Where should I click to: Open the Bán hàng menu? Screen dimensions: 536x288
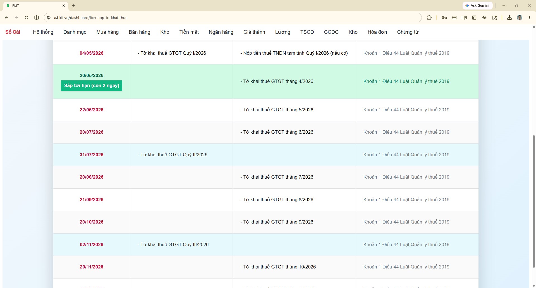click(139, 32)
